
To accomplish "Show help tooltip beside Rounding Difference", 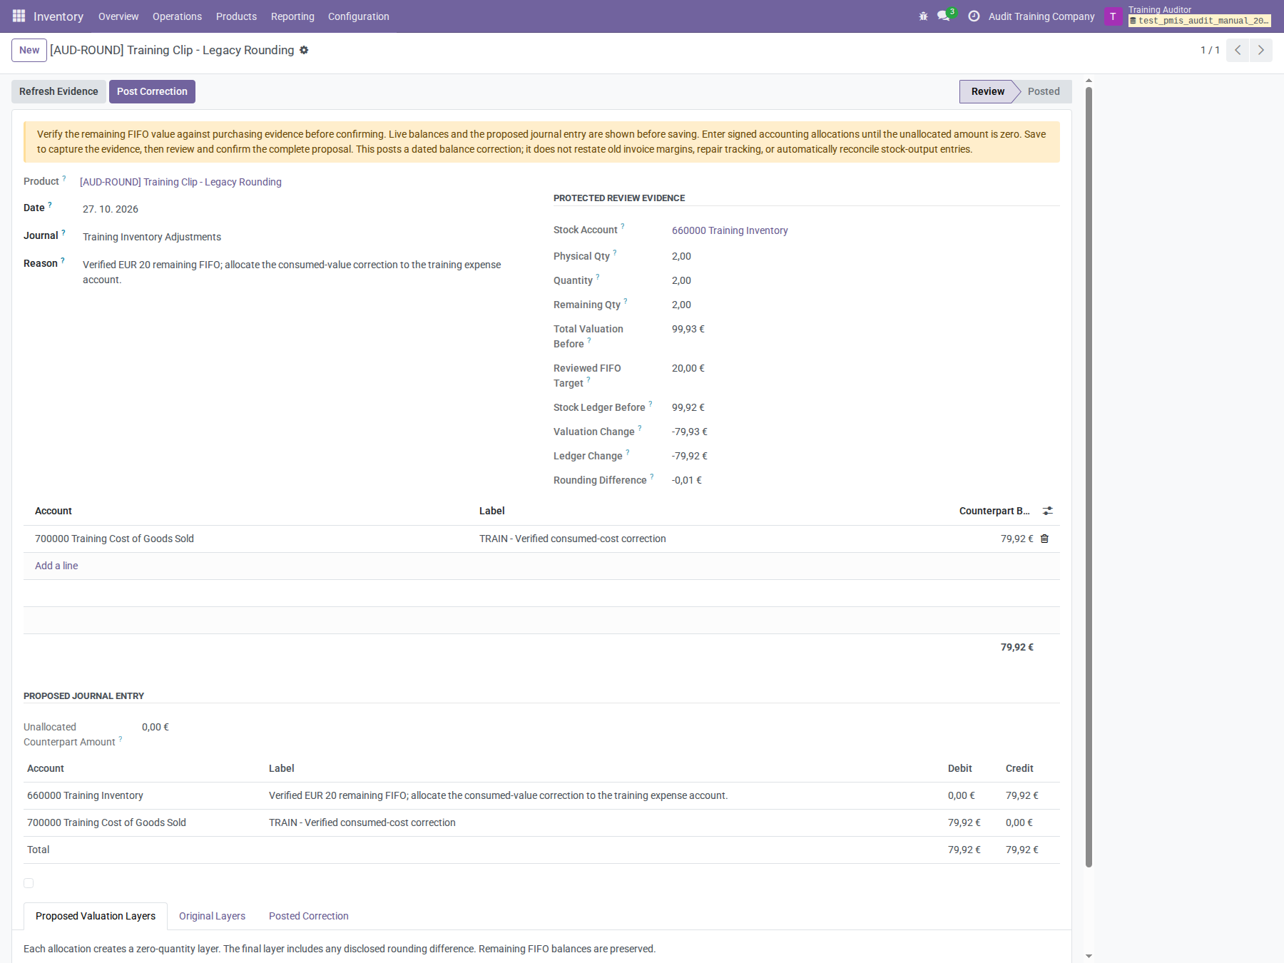I will 652,477.
